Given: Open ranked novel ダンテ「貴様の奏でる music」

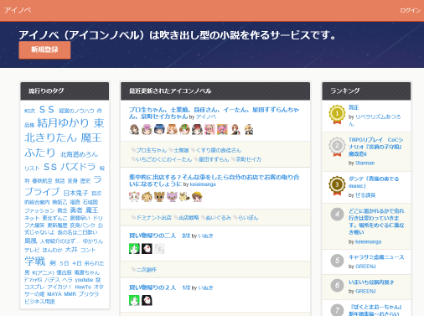Looking at the screenshot, I should click(374, 182).
